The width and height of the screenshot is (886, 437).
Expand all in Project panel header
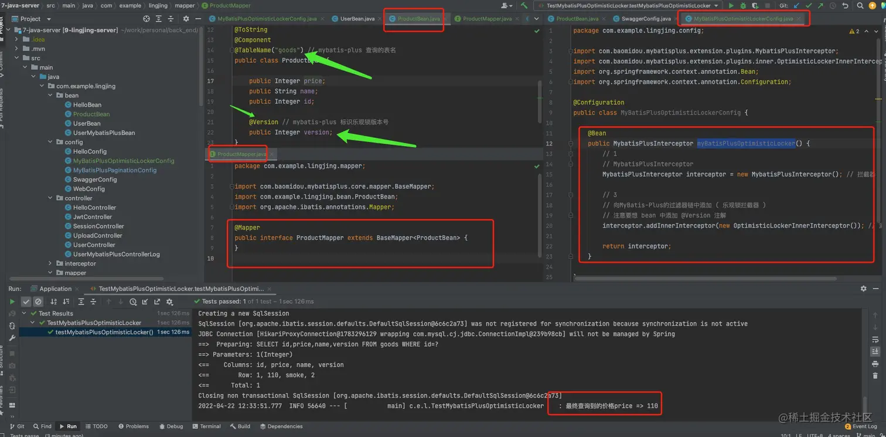[x=159, y=19]
